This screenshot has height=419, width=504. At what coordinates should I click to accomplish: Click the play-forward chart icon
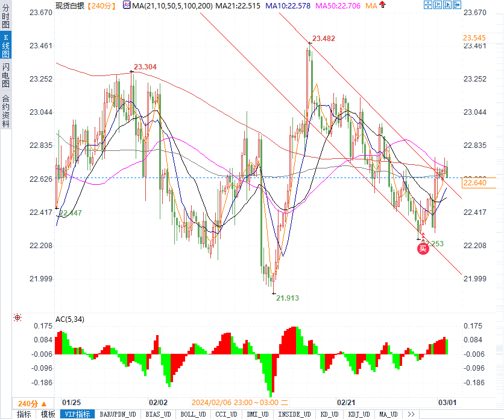click(447, 5)
